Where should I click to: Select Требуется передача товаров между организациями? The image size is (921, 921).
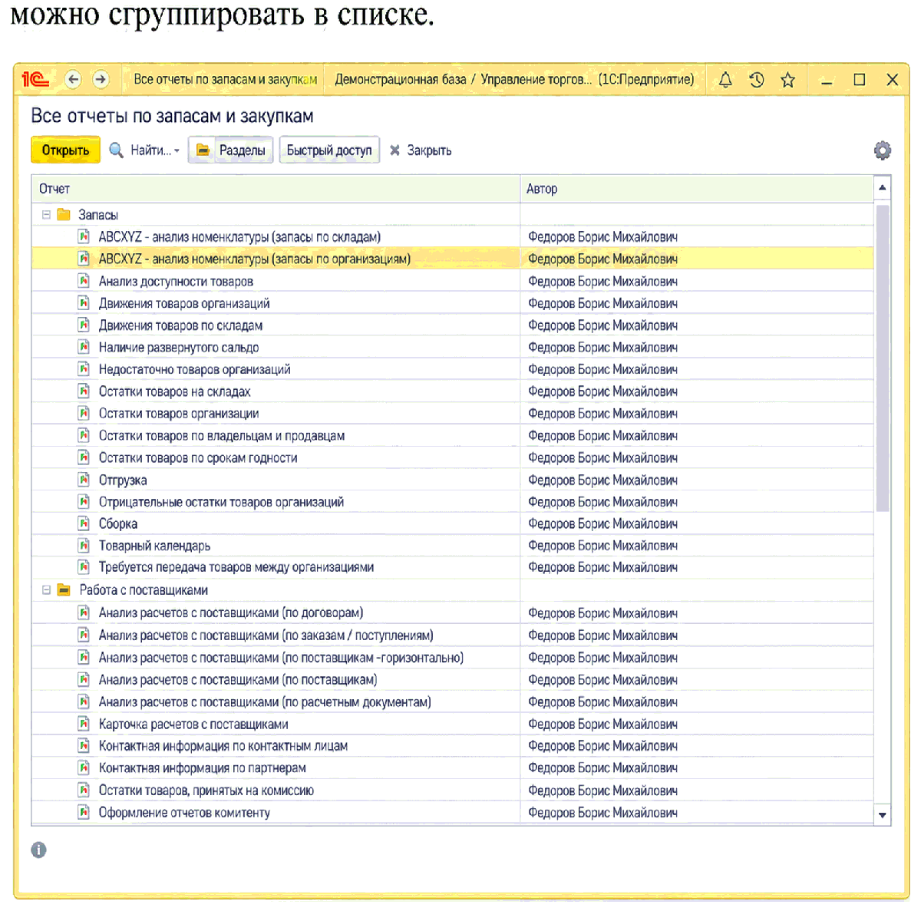pyautogui.click(x=236, y=567)
